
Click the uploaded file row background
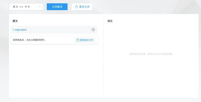[56, 30]
